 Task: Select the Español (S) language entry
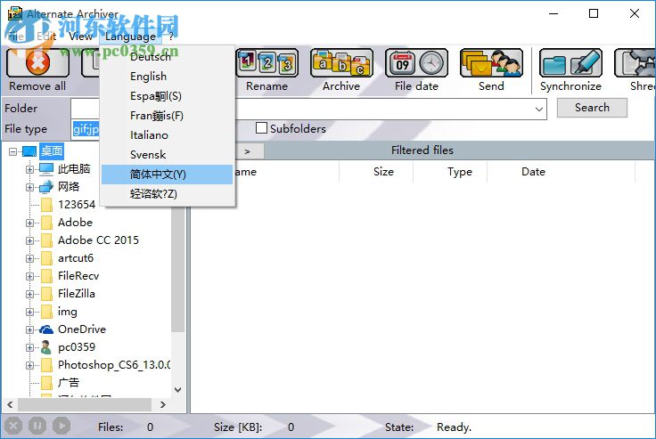click(x=168, y=96)
